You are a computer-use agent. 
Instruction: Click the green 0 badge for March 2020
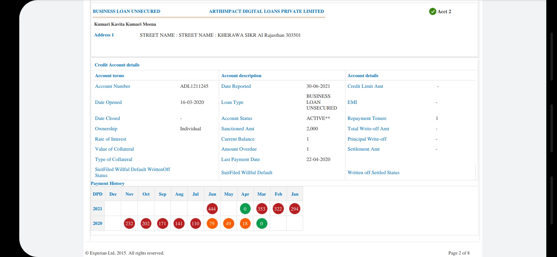click(262, 223)
